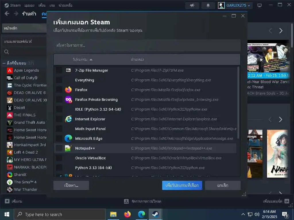Open the friends menu in the menu bar
294x220 pixels.
pos(42,5)
